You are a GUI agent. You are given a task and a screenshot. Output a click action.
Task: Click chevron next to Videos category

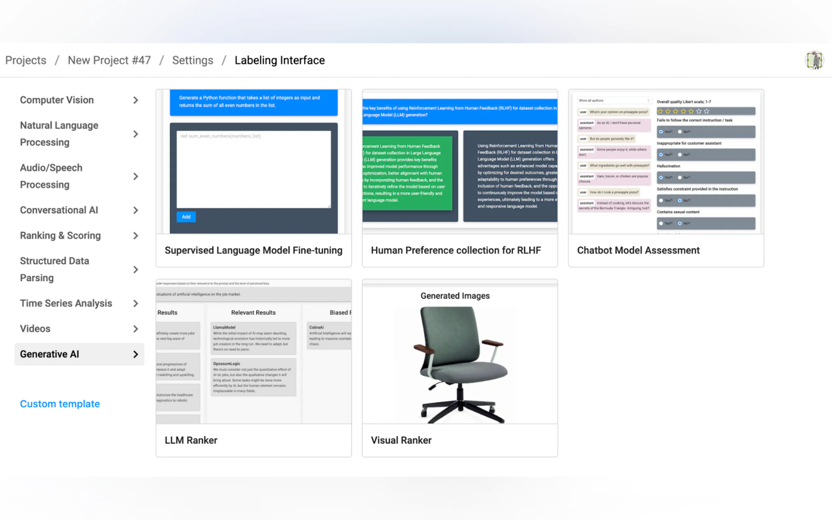tap(136, 329)
